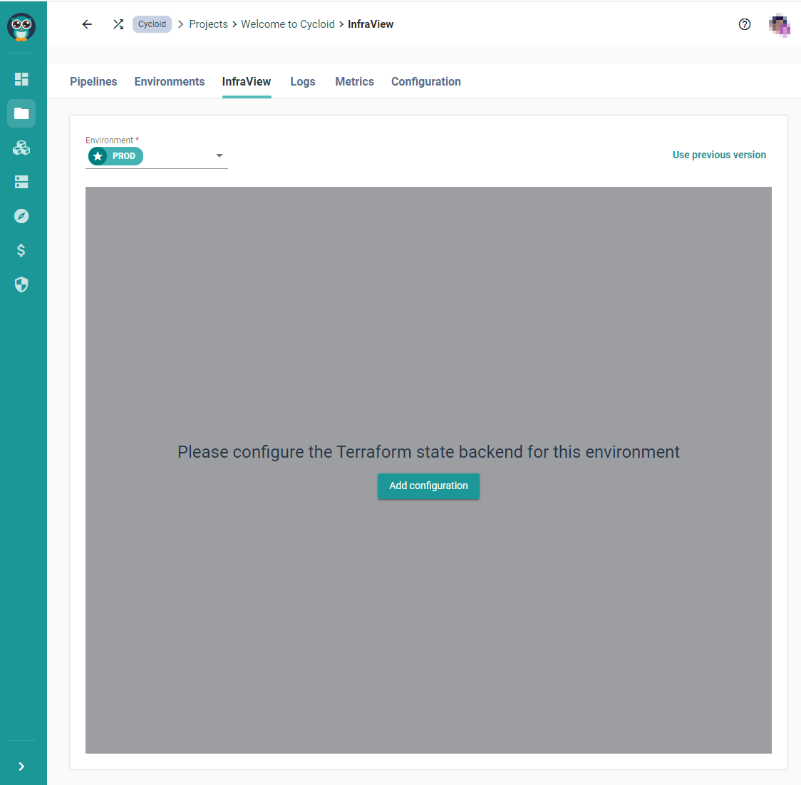Screen dimensions: 801x785
Task: Open the Environment dropdown arrow
Action: click(x=219, y=156)
